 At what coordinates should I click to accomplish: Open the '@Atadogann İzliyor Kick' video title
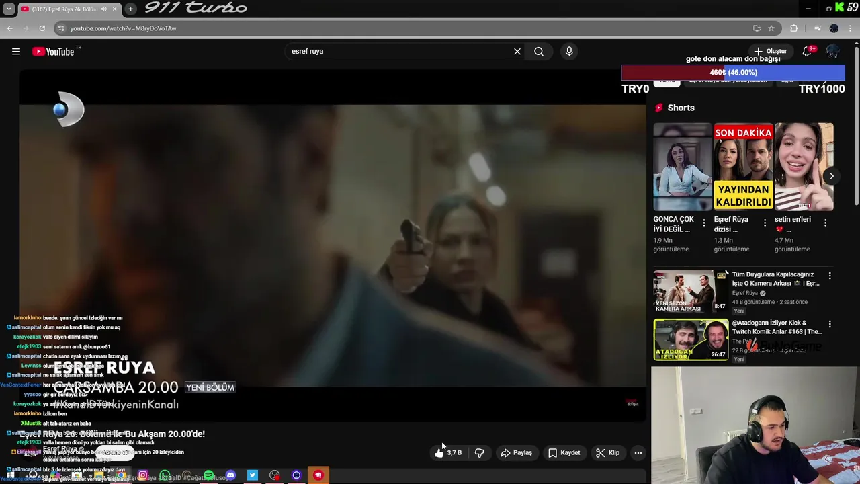(777, 327)
